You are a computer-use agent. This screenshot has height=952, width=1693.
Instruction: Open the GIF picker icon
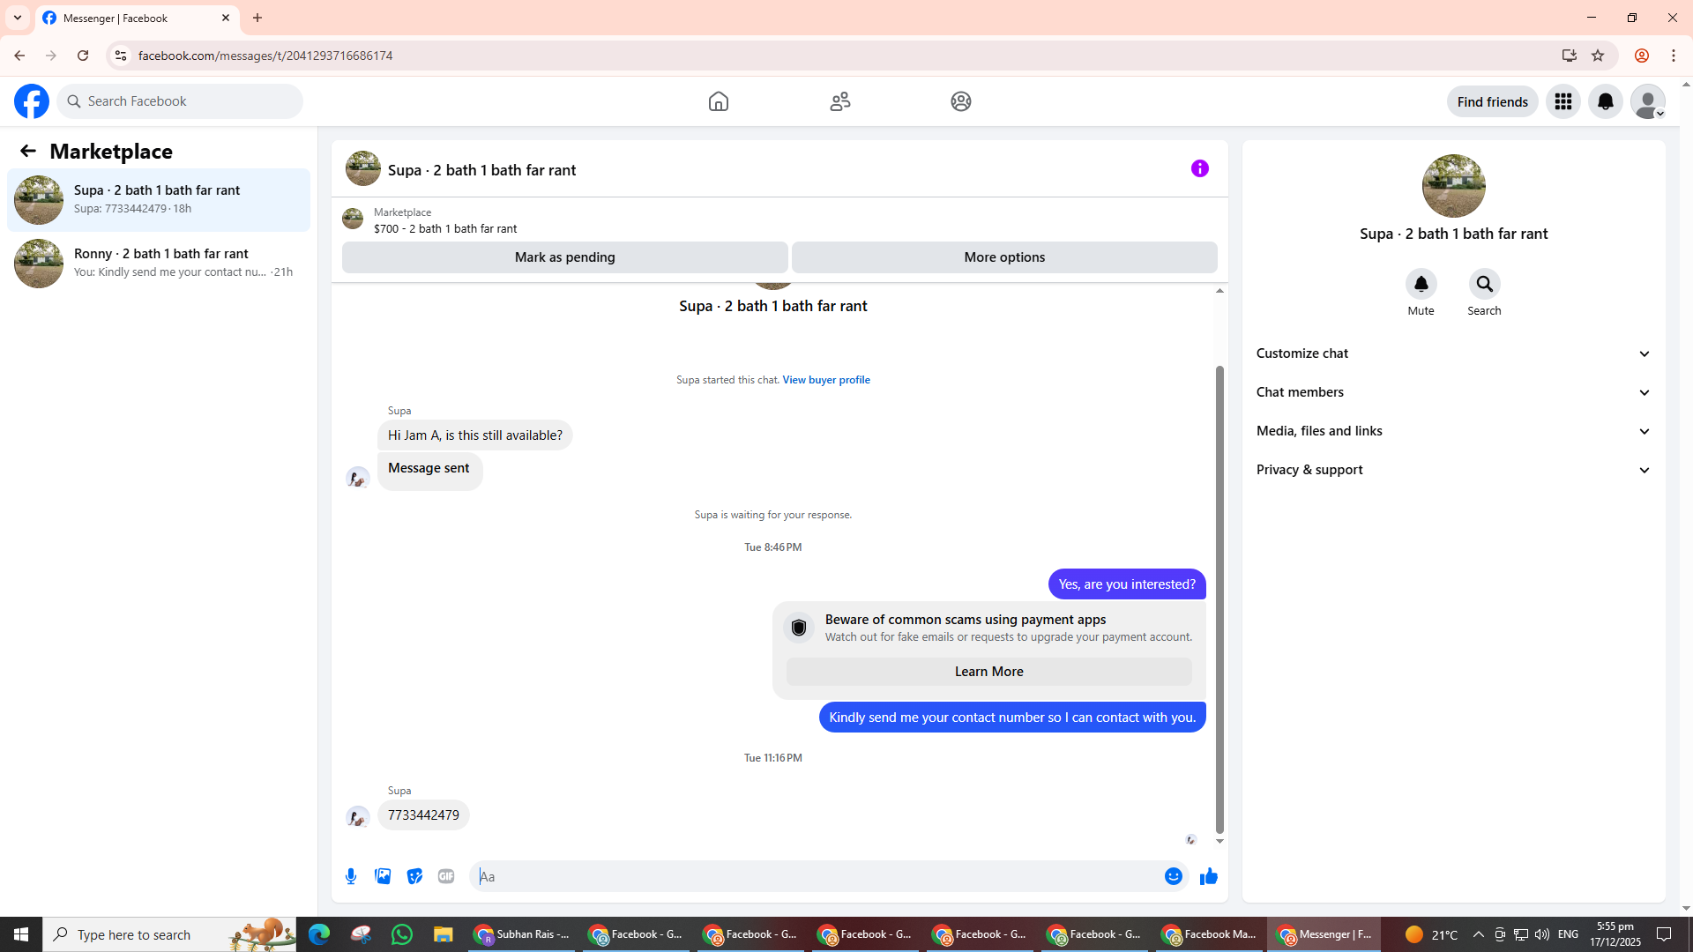tap(446, 876)
